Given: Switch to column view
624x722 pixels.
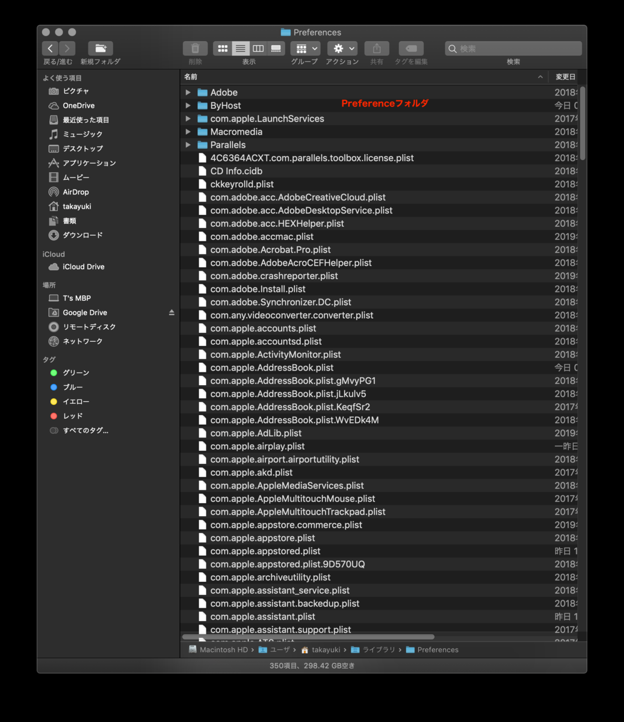Looking at the screenshot, I should pos(258,48).
